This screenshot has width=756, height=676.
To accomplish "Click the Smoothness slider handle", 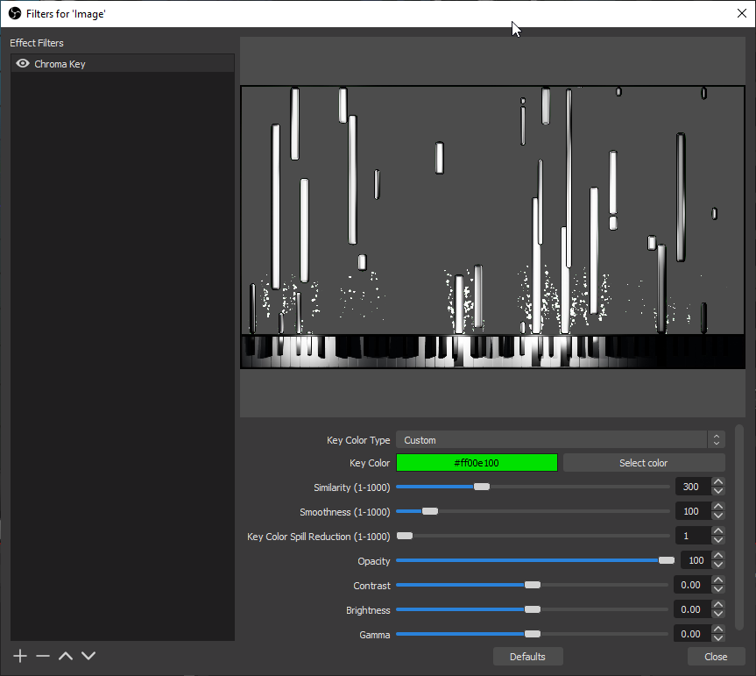I will coord(430,511).
